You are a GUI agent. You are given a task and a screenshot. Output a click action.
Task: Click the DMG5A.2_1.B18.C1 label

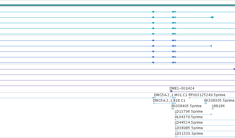tap(169, 101)
